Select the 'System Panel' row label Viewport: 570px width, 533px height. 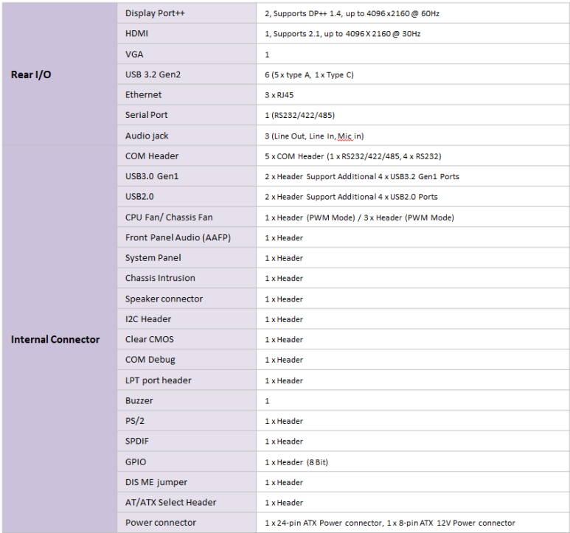(x=153, y=258)
